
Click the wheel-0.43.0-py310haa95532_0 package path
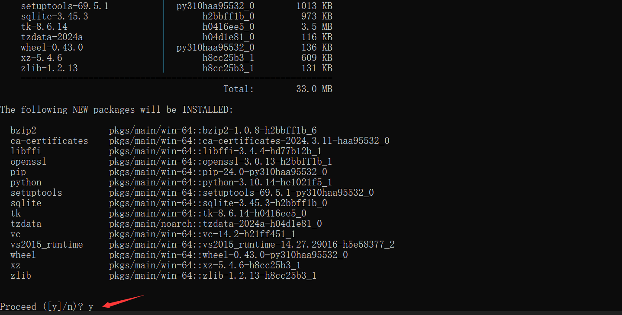coord(228,255)
